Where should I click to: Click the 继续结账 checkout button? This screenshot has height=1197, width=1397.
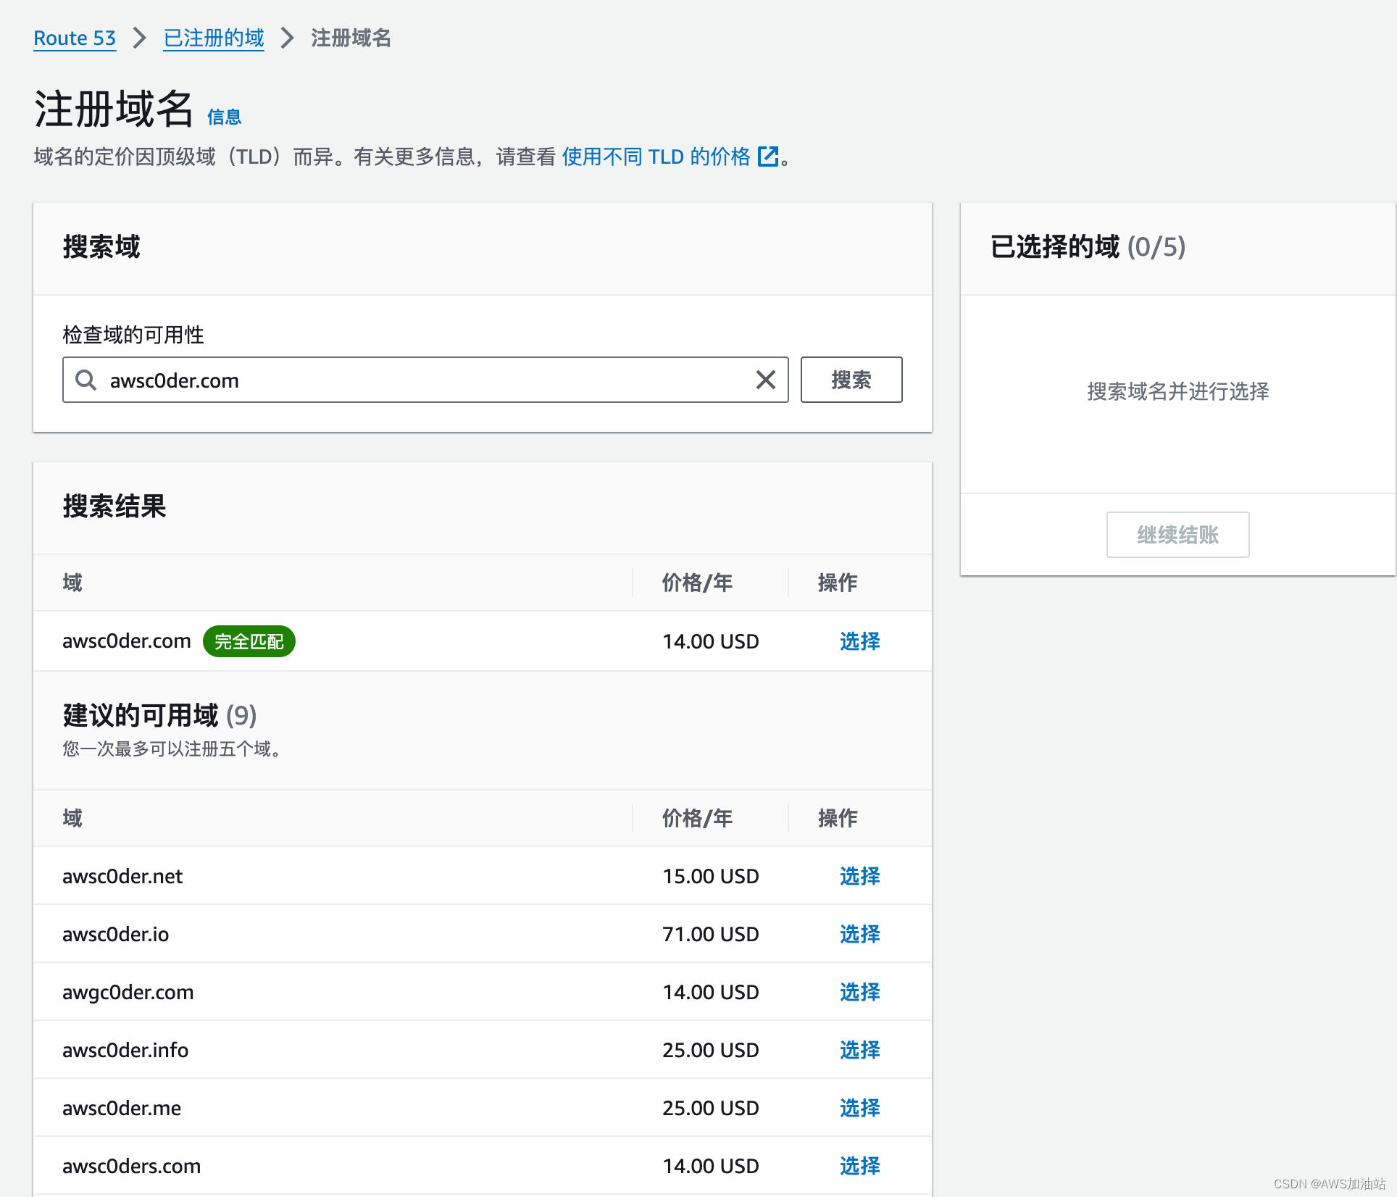click(1177, 535)
